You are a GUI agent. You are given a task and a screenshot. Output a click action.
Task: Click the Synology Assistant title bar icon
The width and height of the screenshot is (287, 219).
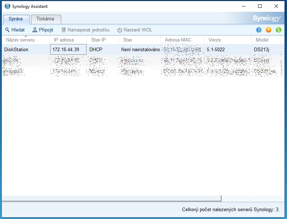pos(7,6)
